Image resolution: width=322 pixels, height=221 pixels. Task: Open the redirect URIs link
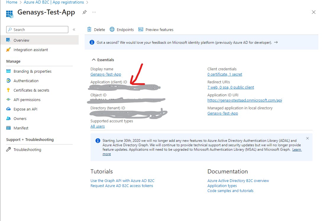coord(231,87)
